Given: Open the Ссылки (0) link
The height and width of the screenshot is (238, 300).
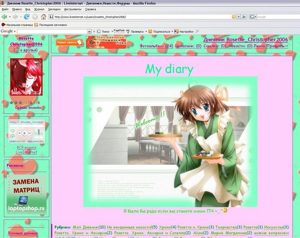Looking at the screenshot, I should click(x=215, y=46).
